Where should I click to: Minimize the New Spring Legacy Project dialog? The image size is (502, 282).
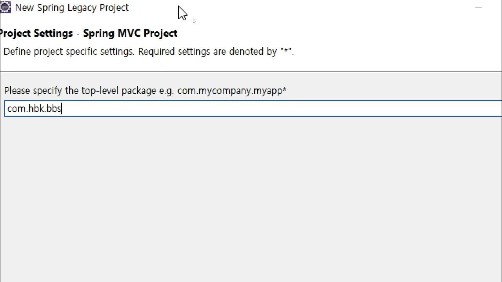click(478, 7)
